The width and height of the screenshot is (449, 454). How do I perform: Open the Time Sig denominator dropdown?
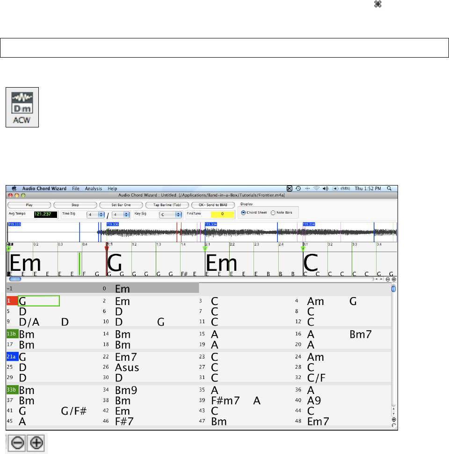pyautogui.click(x=121, y=214)
